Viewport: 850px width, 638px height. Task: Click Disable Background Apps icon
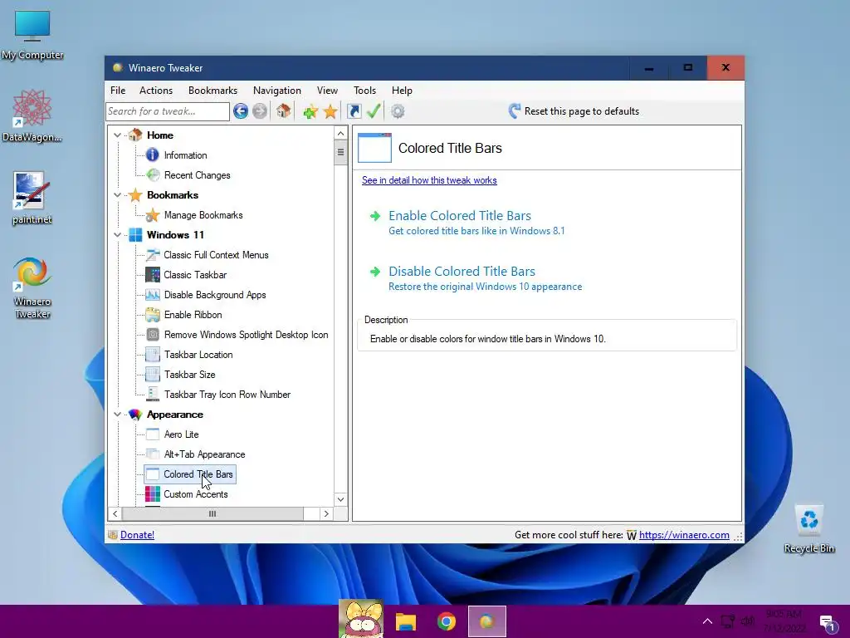pos(153,295)
